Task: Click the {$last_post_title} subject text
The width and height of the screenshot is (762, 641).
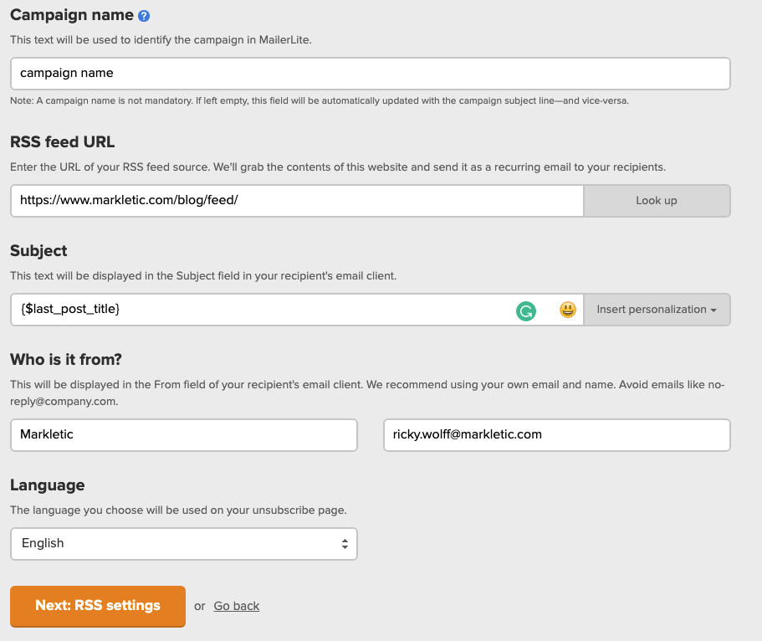Action: coord(70,310)
